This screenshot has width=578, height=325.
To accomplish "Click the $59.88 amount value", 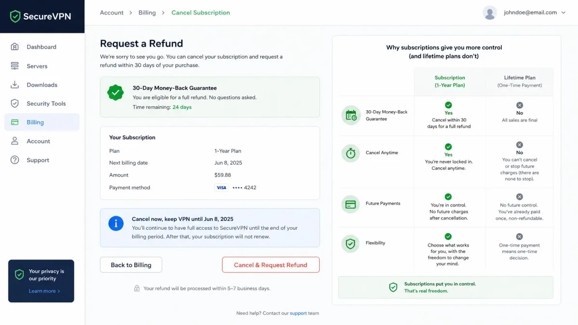I will 223,175.
